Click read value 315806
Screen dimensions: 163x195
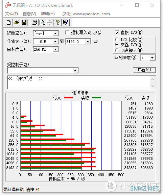[146, 163]
